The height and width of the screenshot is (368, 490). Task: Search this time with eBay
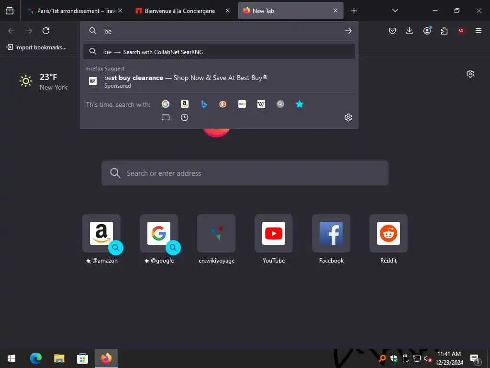point(242,104)
